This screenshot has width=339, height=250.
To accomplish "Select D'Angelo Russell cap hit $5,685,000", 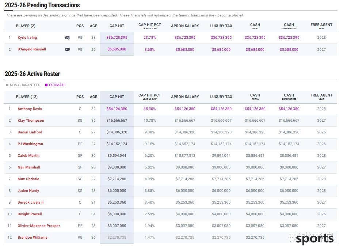I will pos(117,49).
